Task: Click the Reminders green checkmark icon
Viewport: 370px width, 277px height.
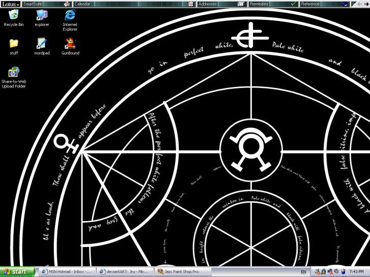Action: point(293,4)
